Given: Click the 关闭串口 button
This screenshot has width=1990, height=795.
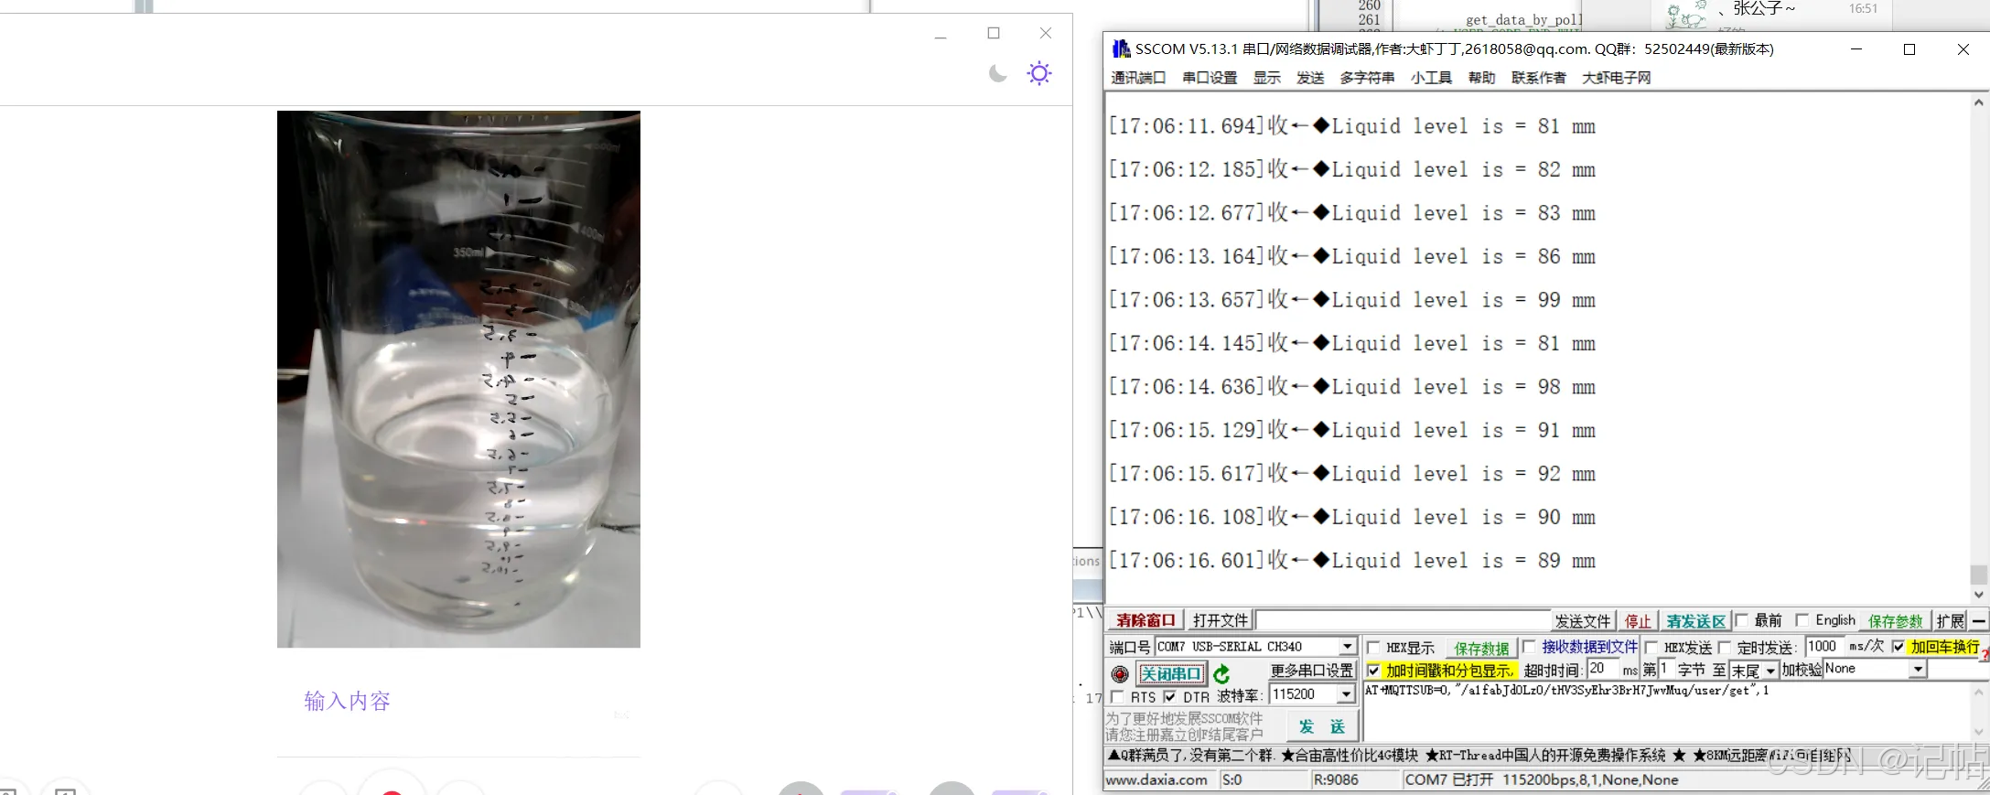Looking at the screenshot, I should 1171,674.
